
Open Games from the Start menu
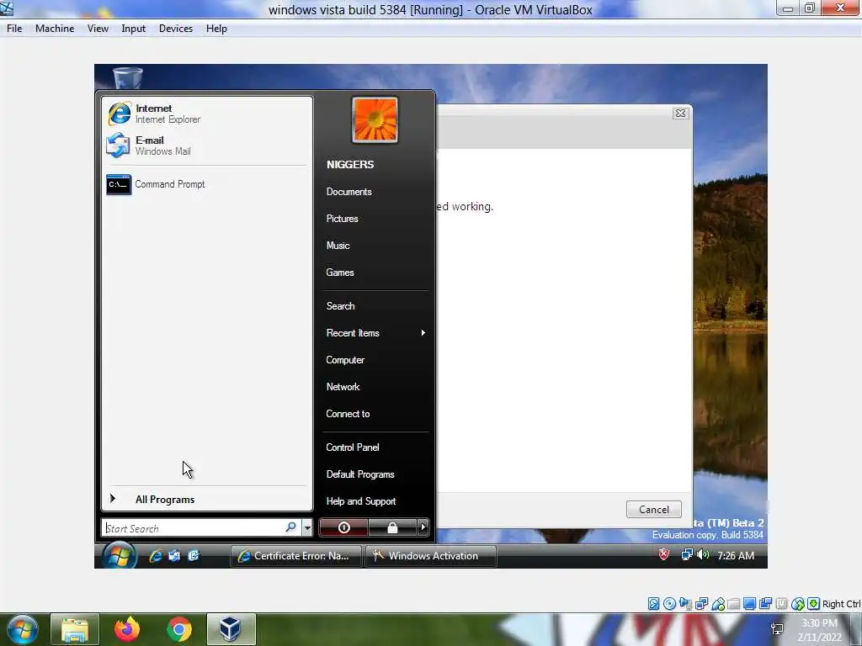[340, 273]
